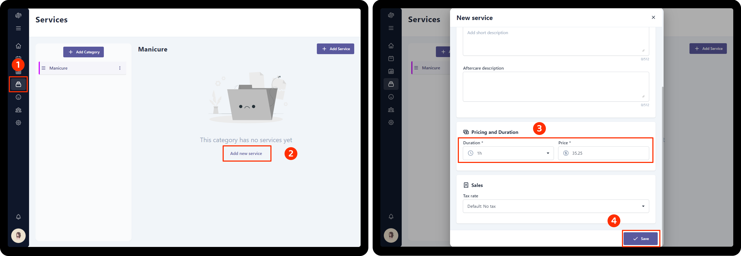Click dimmed Add Service button behind dialog
The height and width of the screenshot is (256, 741).
point(708,49)
